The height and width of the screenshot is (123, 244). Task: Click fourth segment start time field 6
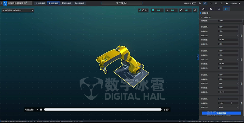pos(228,99)
